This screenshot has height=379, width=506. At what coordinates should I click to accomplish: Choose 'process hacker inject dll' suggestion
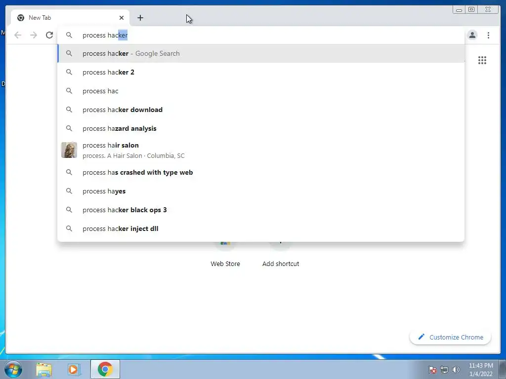point(261,228)
